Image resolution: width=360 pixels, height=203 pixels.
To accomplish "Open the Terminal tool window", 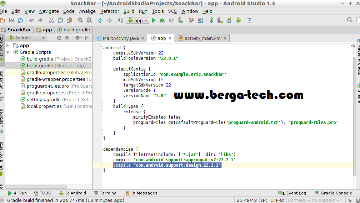I will pos(106,193).
